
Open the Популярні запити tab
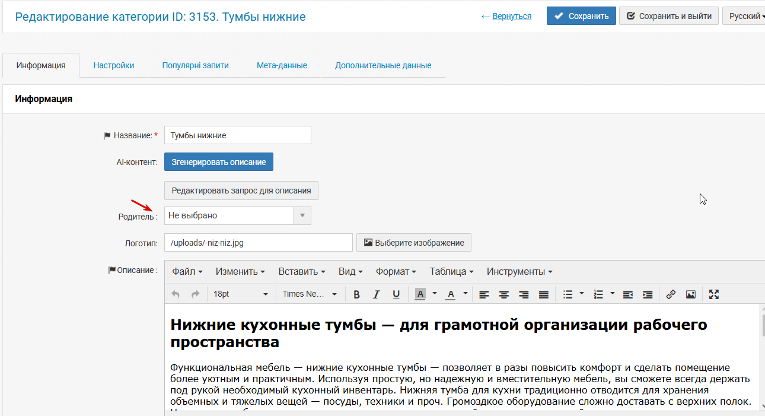[x=196, y=65]
